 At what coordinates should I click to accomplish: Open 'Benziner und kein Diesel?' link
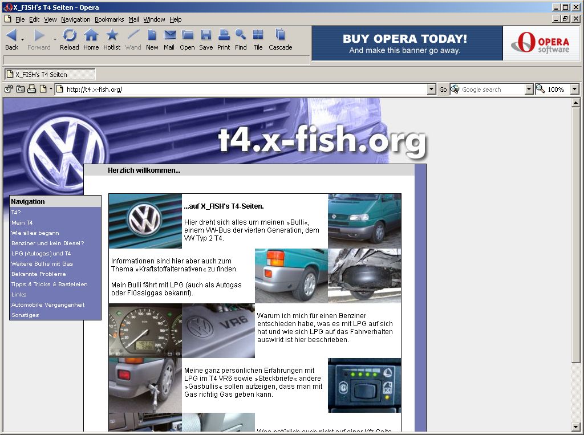48,243
